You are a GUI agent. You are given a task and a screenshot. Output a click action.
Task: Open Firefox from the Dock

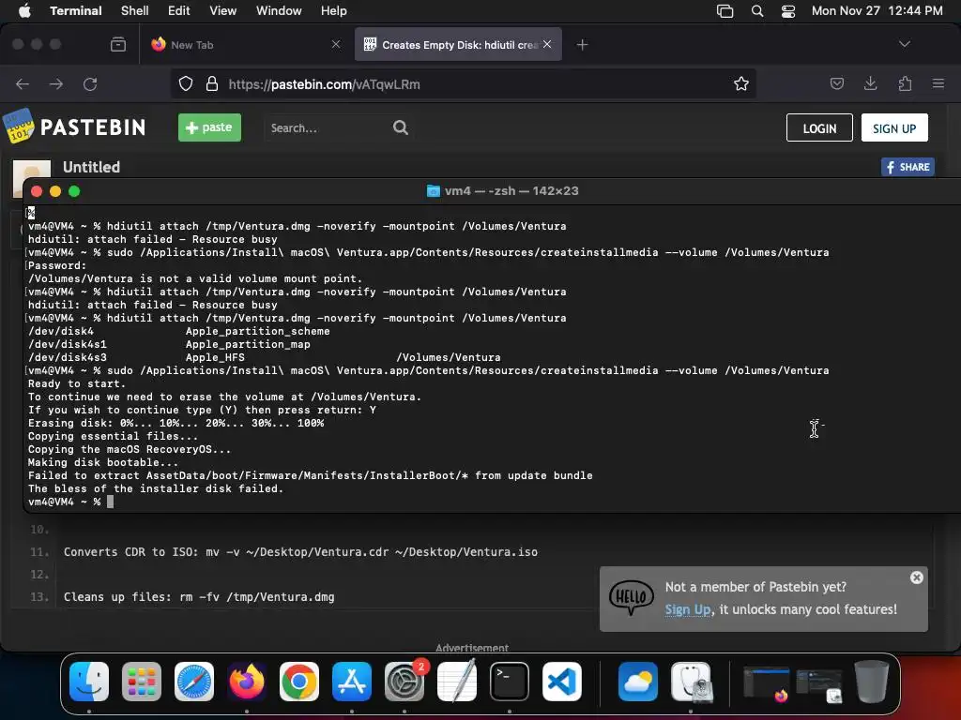click(x=247, y=682)
